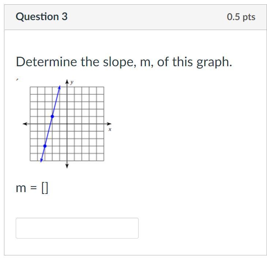Click the "Determine the slope" question text
This screenshot has width=267, height=266.
124,62
